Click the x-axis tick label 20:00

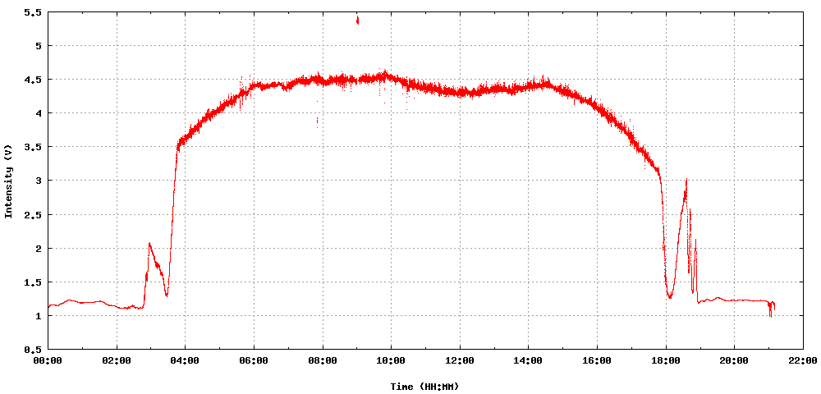(x=734, y=360)
